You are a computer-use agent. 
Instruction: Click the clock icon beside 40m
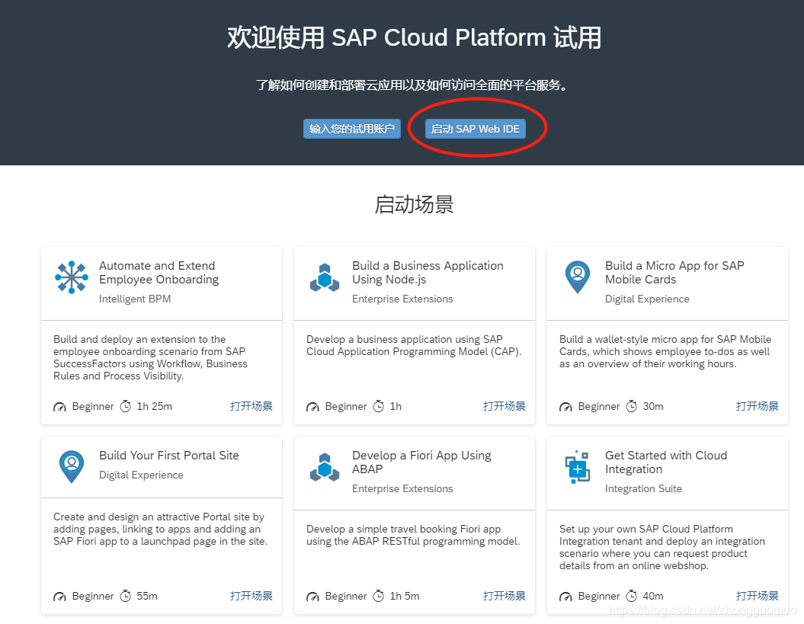(632, 596)
